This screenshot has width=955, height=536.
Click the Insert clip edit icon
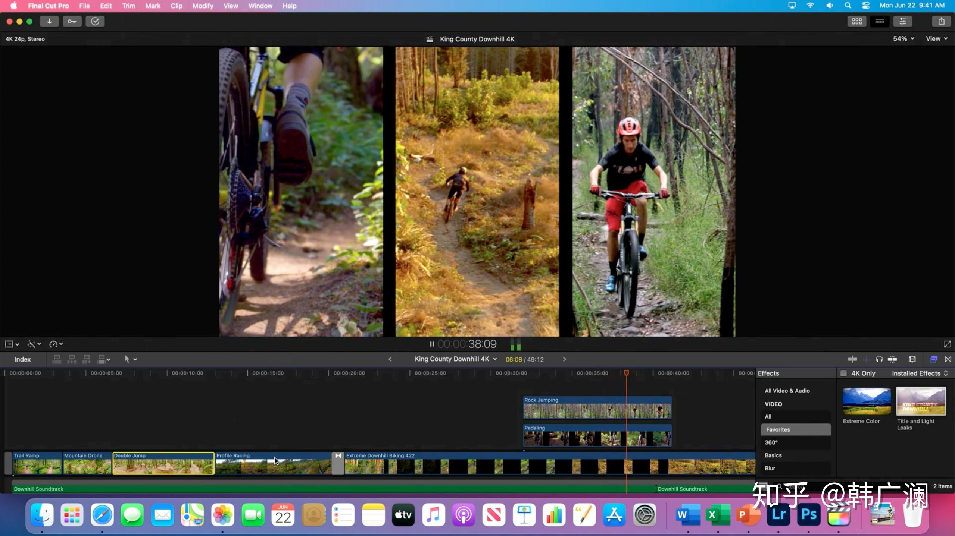(71, 359)
